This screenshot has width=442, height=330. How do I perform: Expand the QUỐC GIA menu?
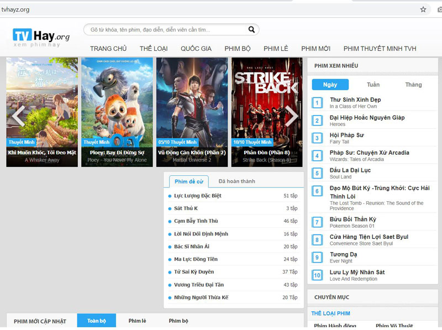click(196, 49)
